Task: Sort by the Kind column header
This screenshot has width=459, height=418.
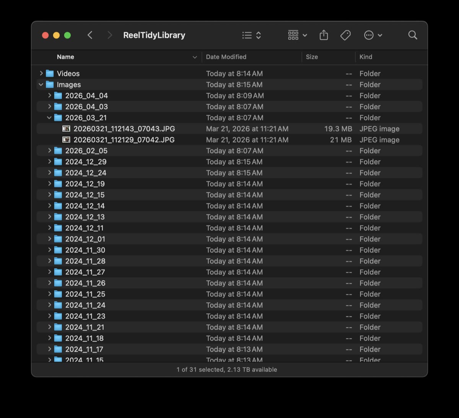Action: click(x=366, y=57)
